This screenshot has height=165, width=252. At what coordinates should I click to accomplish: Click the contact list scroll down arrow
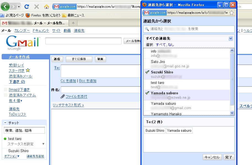[232, 113]
